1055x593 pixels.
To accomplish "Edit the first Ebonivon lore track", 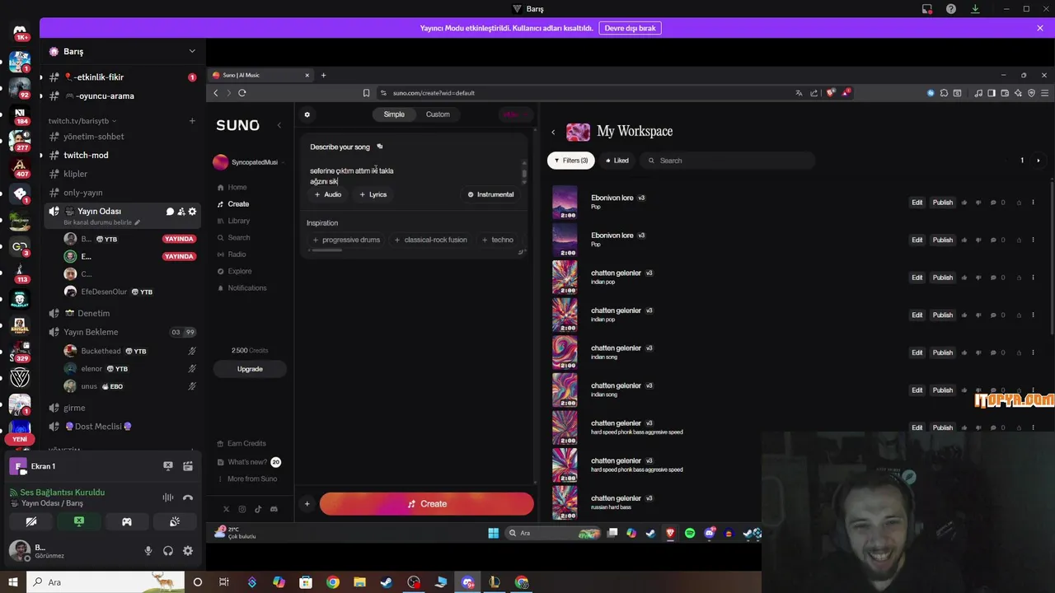I will 917,203.
